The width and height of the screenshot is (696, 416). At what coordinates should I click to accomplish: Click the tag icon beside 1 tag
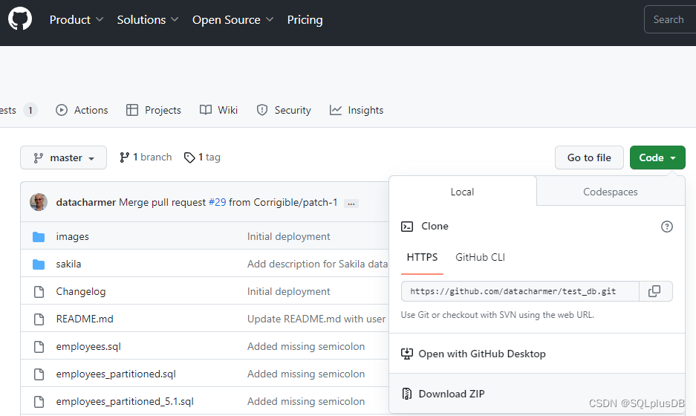[189, 157]
